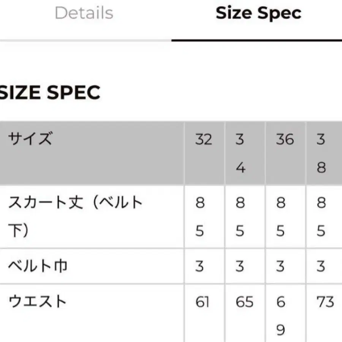Click skirt length 85 under size 32
Screen dimensions: 342x342
200,216
